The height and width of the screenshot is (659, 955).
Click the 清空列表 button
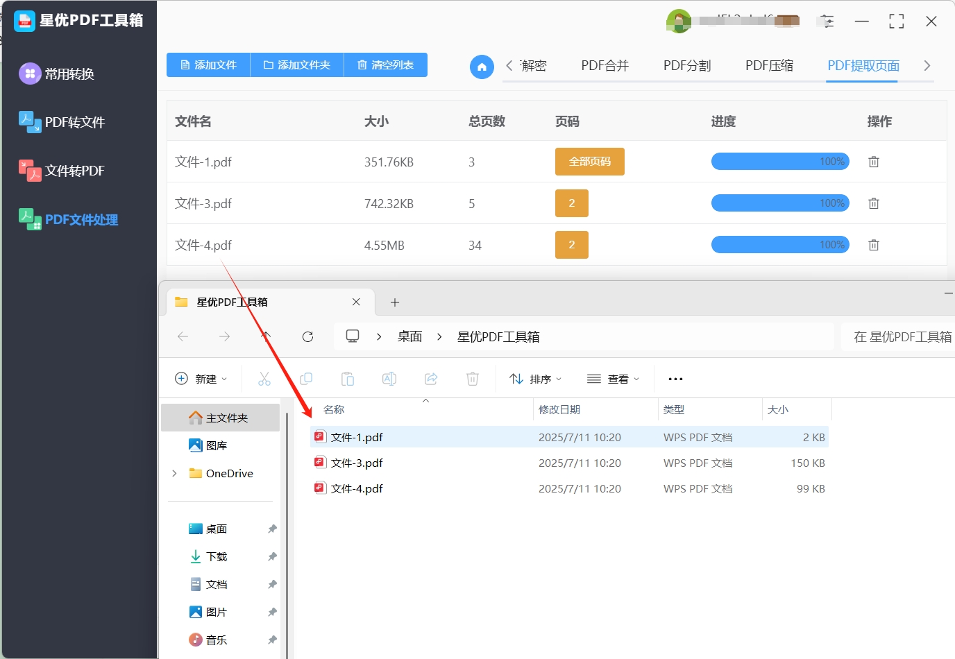click(x=386, y=65)
